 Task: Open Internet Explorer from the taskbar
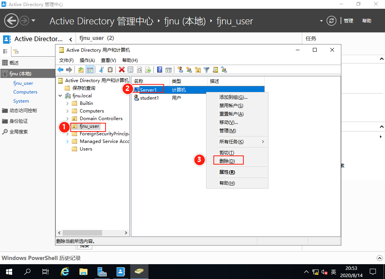[65, 272]
